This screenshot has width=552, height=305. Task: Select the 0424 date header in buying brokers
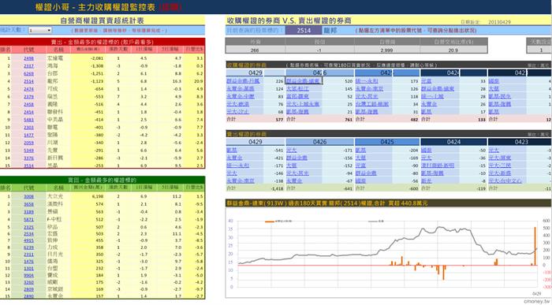point(453,73)
